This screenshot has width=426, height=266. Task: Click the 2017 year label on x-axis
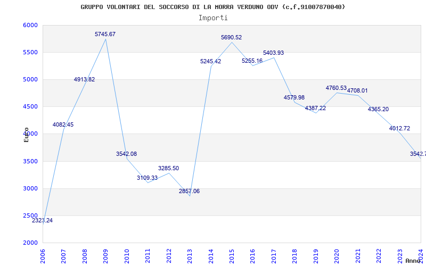pyautogui.click(x=274, y=256)
